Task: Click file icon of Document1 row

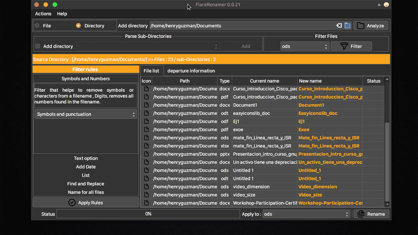Action: 146,105
